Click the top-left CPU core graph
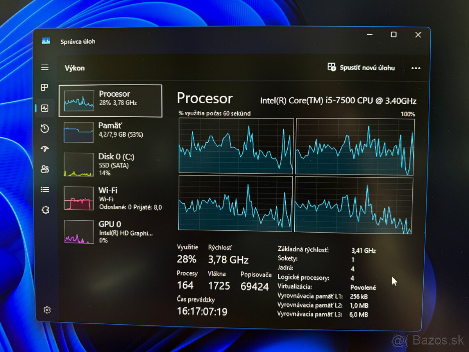Image resolution: width=469 pixels, height=352 pixels. pyautogui.click(x=236, y=146)
